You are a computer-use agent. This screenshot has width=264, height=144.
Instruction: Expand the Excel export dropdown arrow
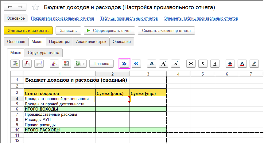[x=84, y=64]
